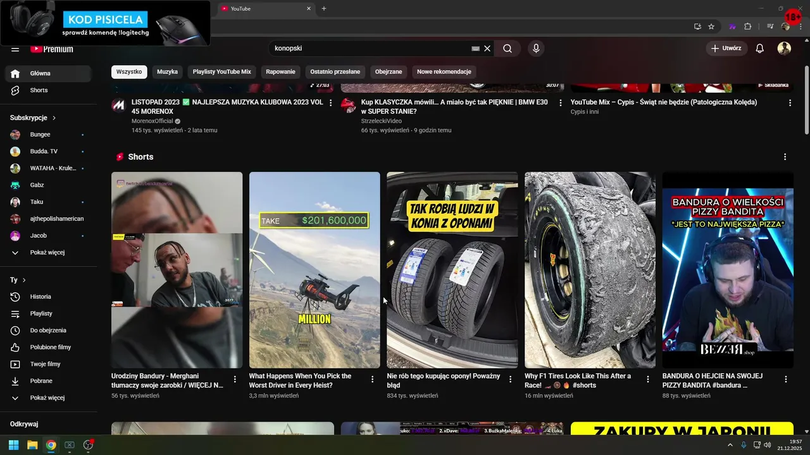The width and height of the screenshot is (810, 455).
Task: Open ajthepolishamerican channel
Action: (49, 219)
